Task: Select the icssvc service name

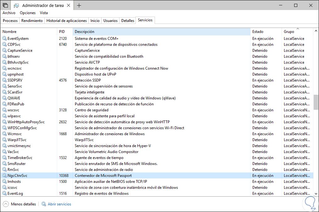Action: (x=12, y=188)
